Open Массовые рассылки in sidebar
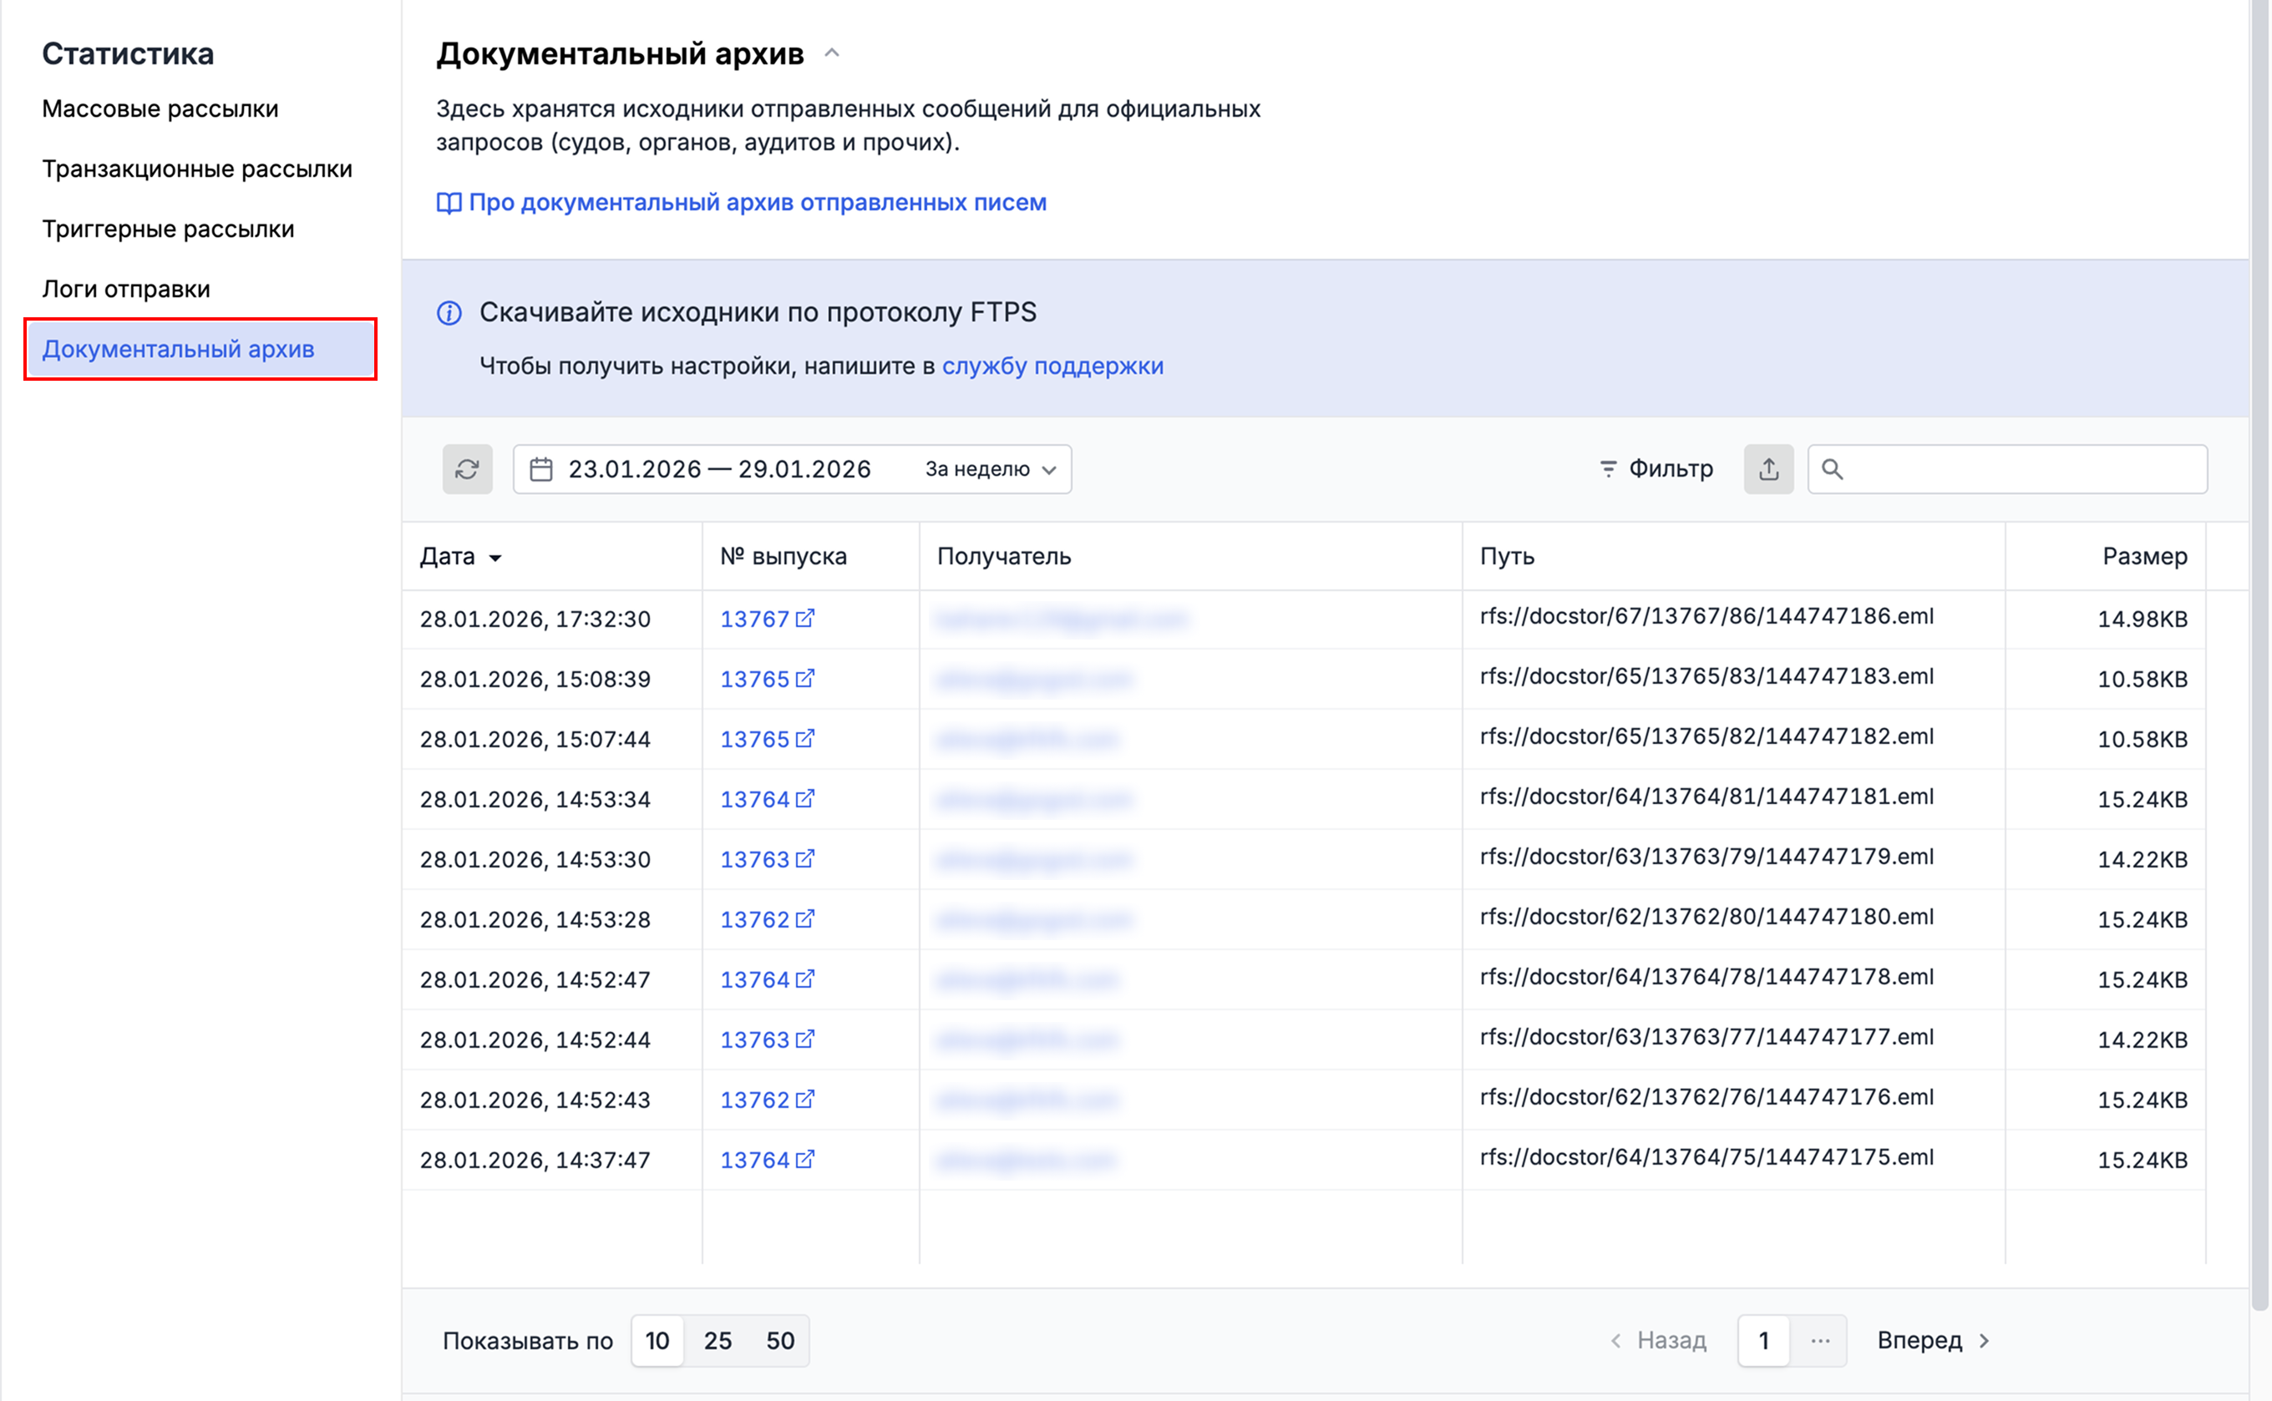Image resolution: width=2272 pixels, height=1401 pixels. point(160,109)
